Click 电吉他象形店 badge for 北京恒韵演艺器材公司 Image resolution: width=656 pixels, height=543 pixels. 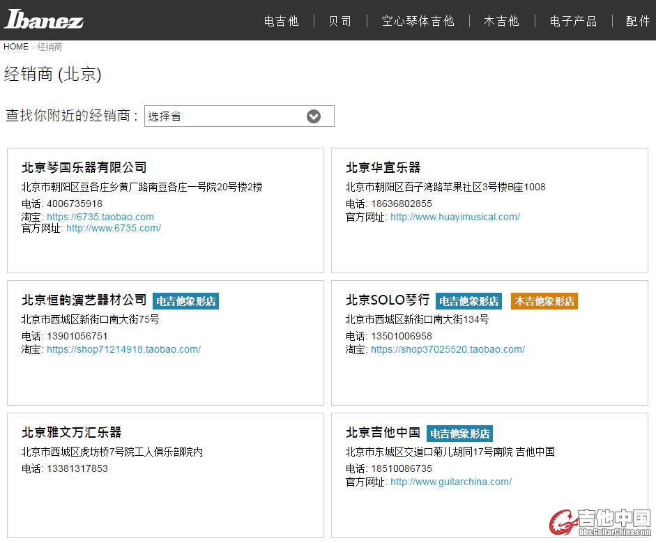[185, 301]
